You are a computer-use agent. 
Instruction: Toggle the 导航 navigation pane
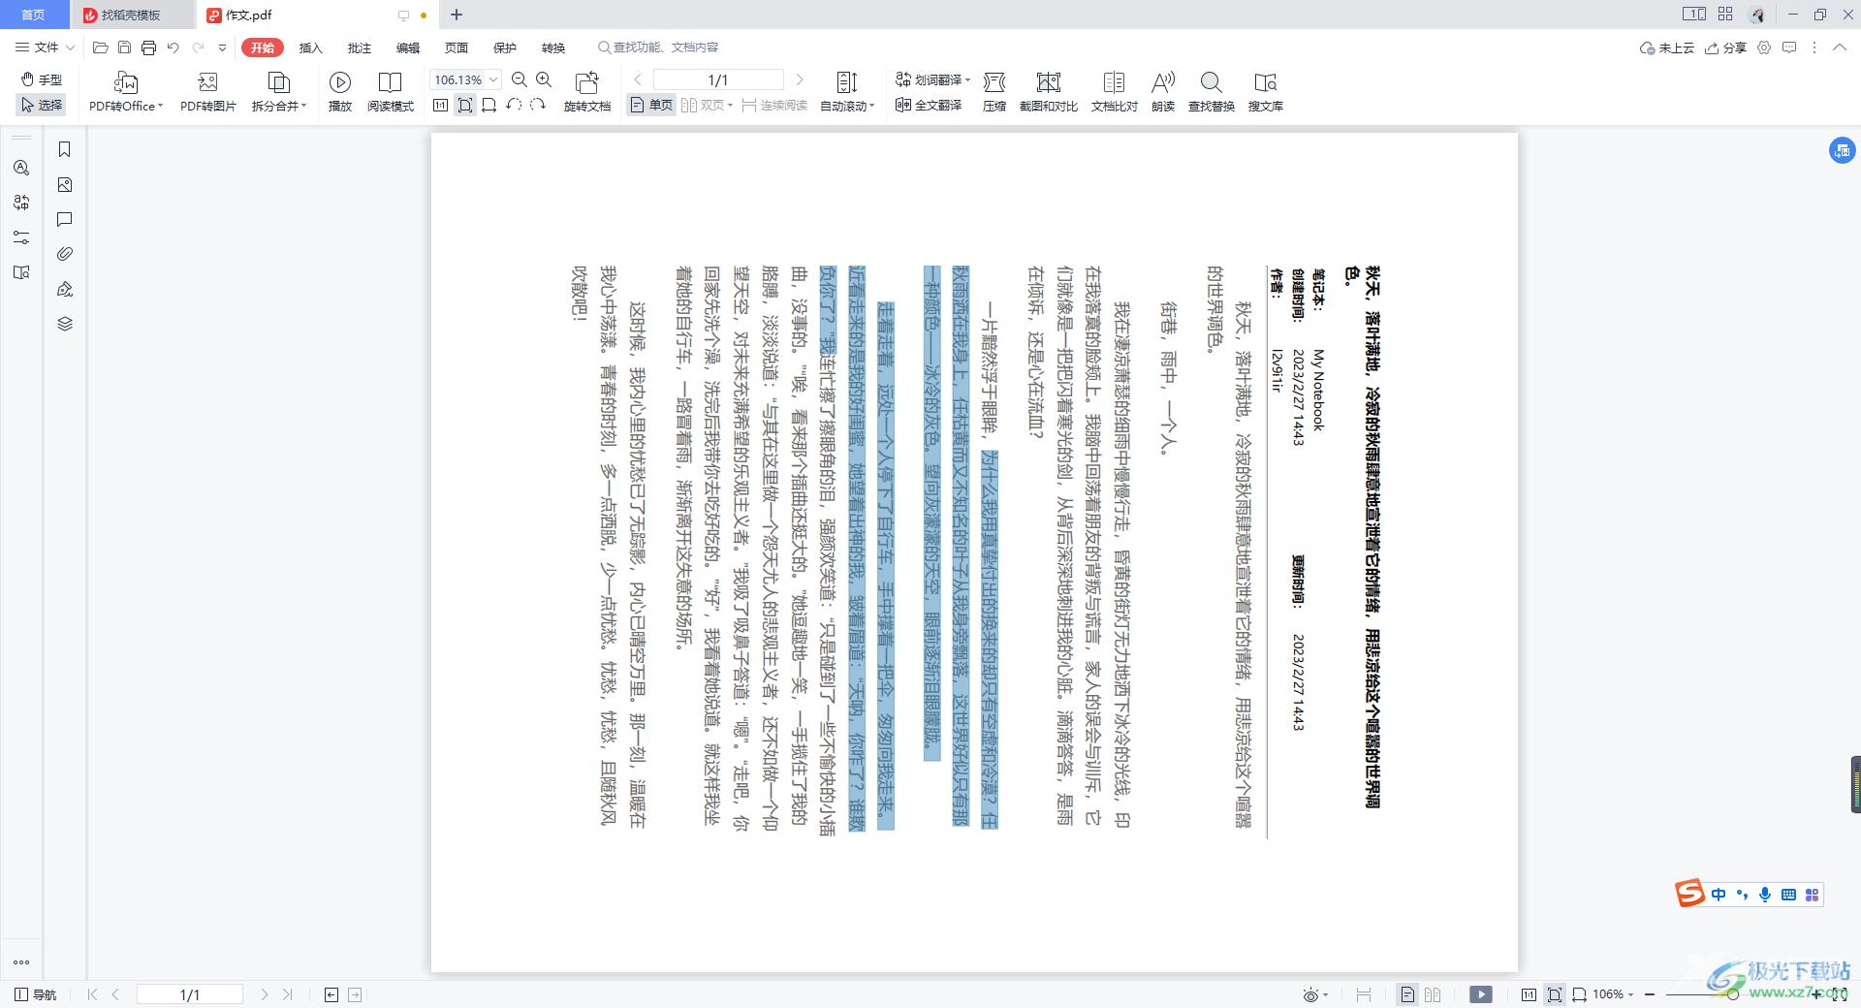click(x=36, y=994)
